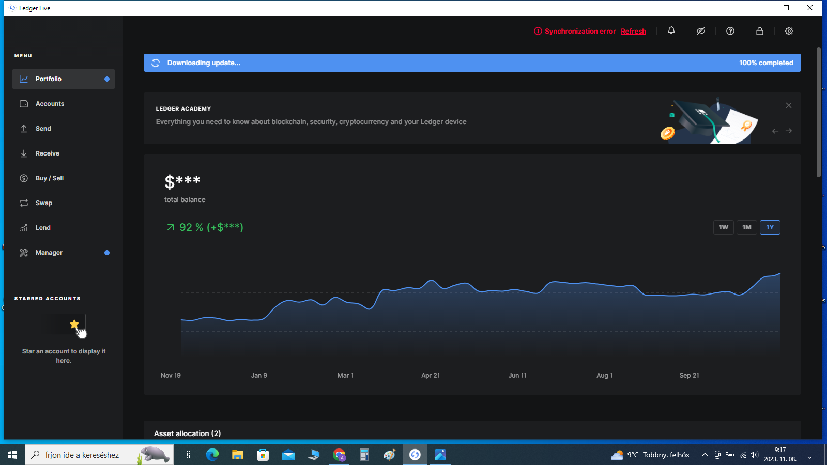Screen dimensions: 827x465
Task: Click the Manager update dot indicator
Action: [107, 253]
